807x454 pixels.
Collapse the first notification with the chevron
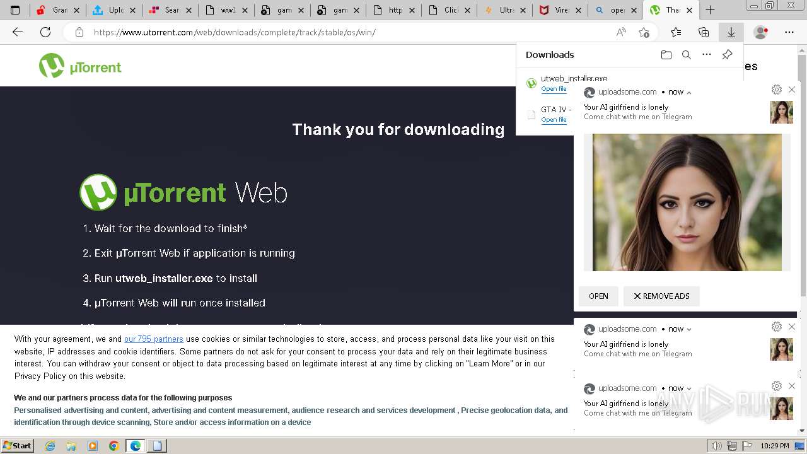(689, 92)
